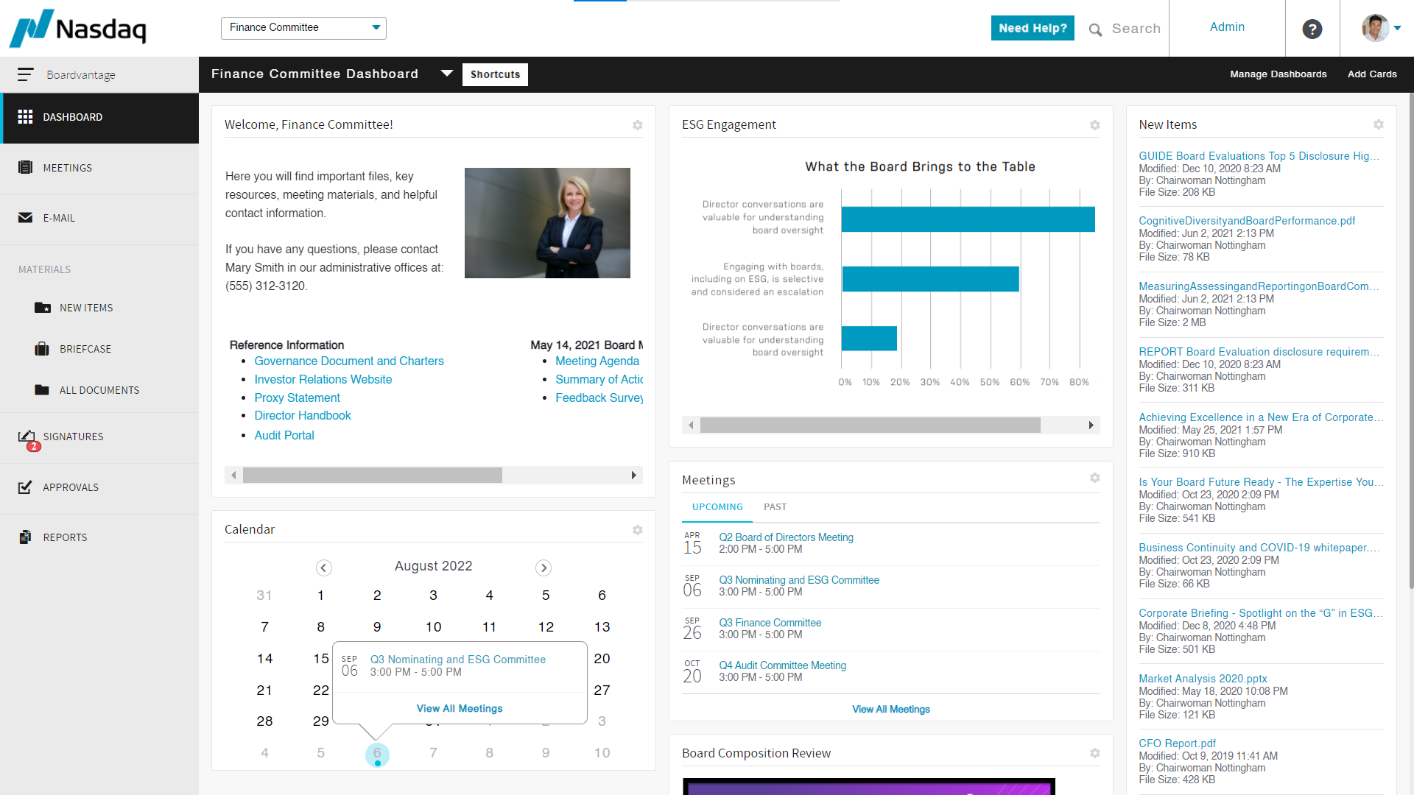
Task: Open the Help question mark icon
Action: (1312, 29)
